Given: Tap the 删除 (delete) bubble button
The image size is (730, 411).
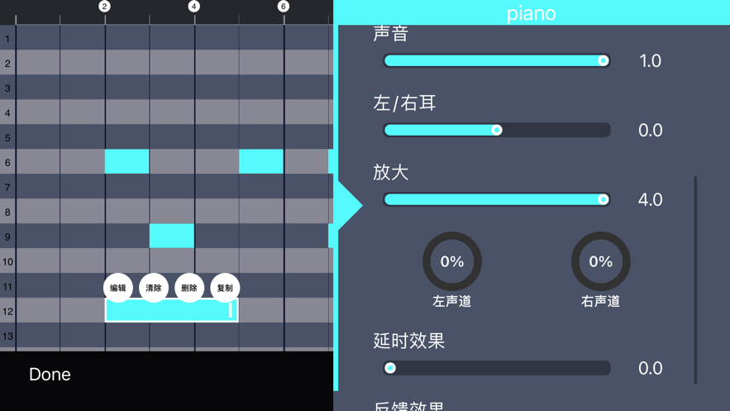Looking at the screenshot, I should pyautogui.click(x=189, y=288).
